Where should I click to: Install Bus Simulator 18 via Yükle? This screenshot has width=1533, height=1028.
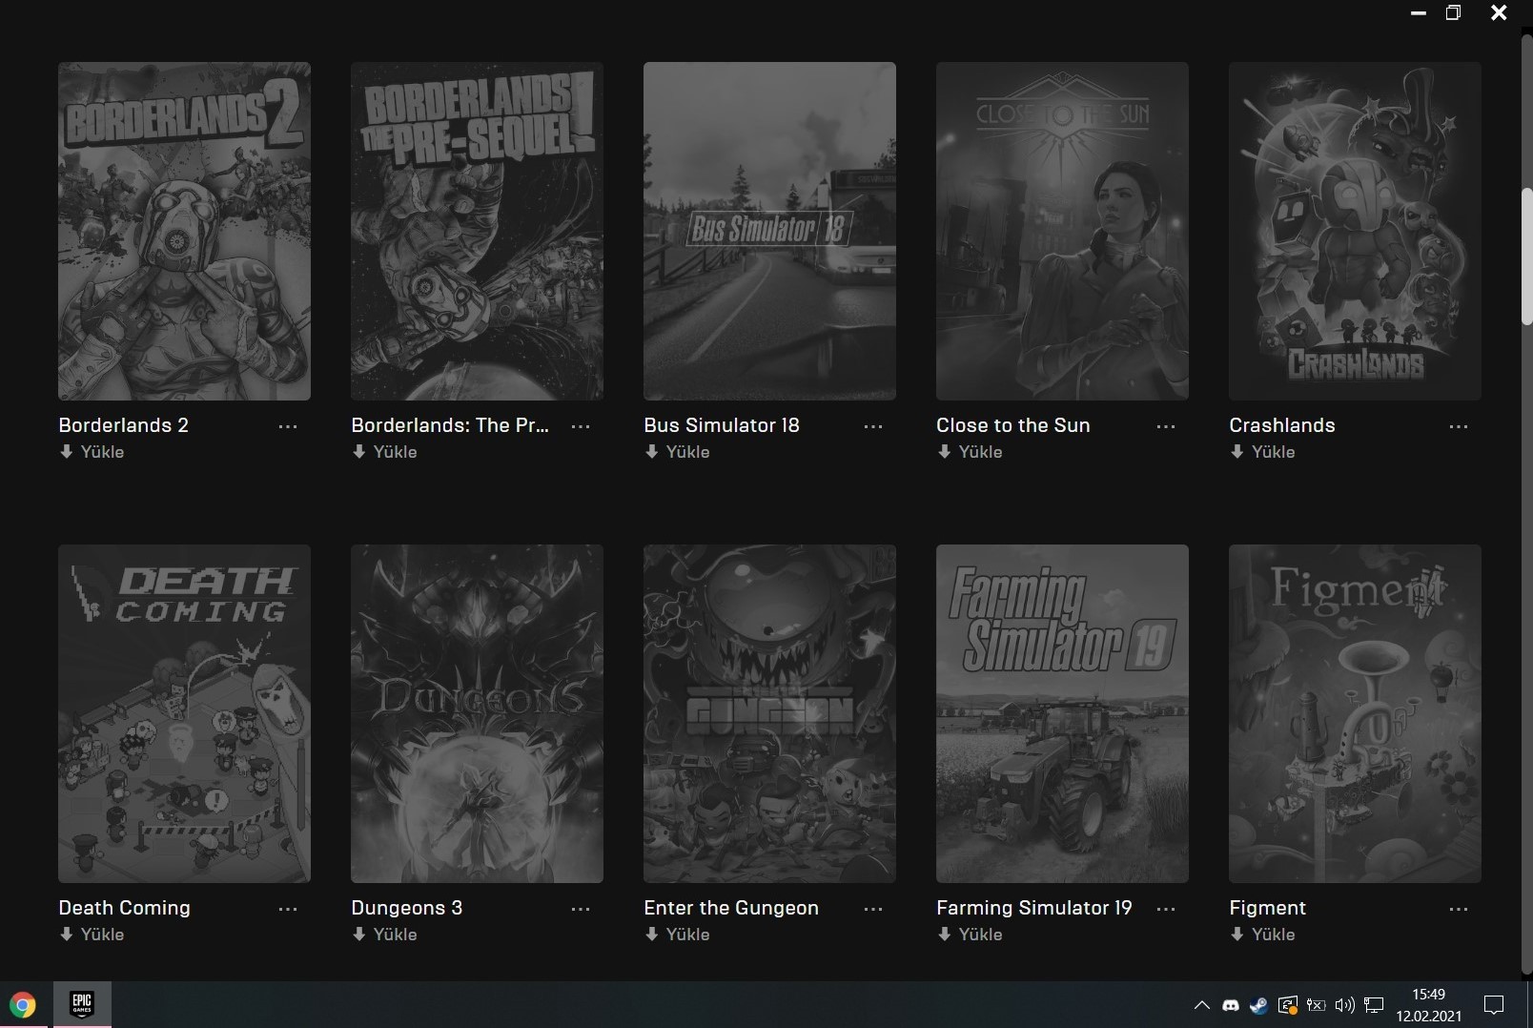(x=677, y=452)
